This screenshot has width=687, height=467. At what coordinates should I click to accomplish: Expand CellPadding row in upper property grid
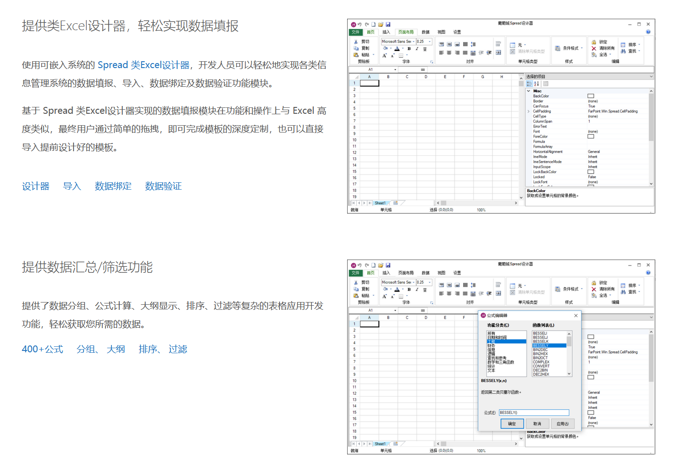click(x=529, y=111)
